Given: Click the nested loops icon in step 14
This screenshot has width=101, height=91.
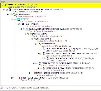Looking at the screenshot, I should (15, 14).
